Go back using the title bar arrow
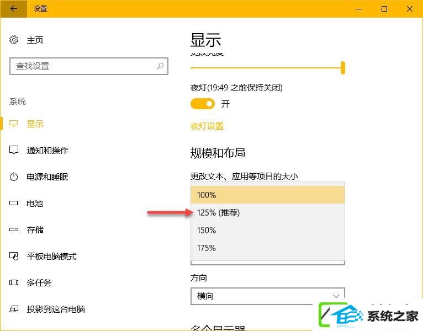Viewport: 423px width, 331px height. tap(13, 9)
